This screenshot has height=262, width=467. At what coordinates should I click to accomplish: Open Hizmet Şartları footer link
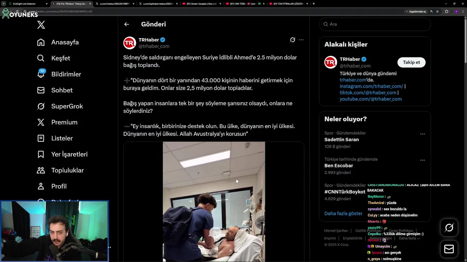[x=336, y=231]
